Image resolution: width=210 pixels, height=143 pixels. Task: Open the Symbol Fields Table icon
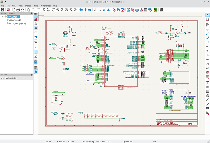click(146, 10)
